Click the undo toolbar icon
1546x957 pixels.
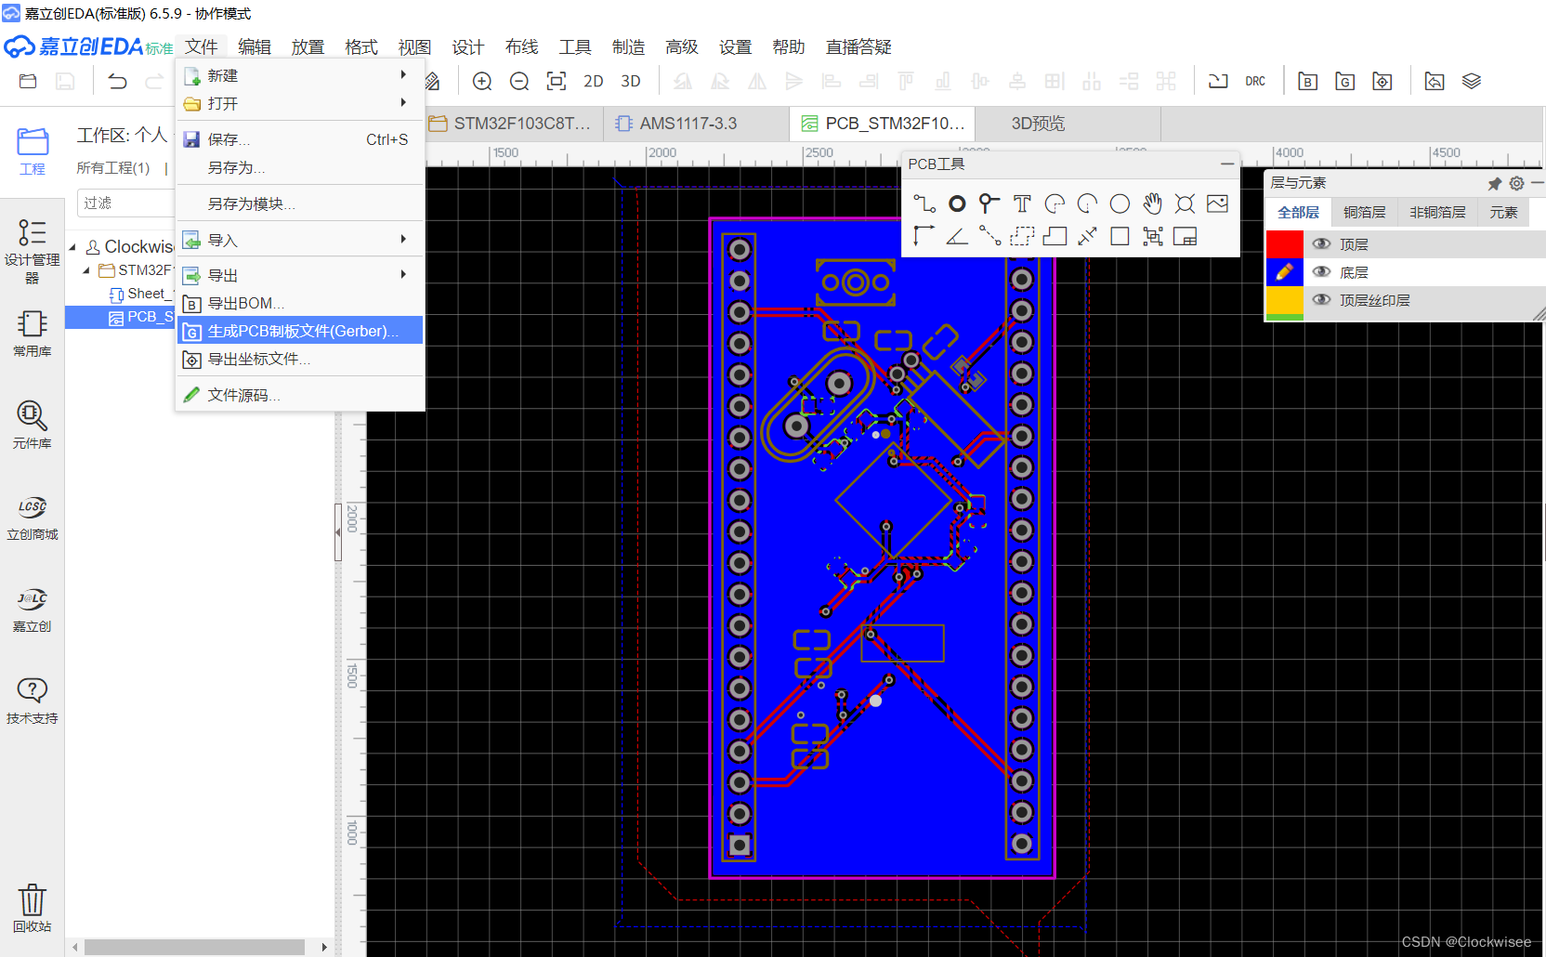[117, 81]
